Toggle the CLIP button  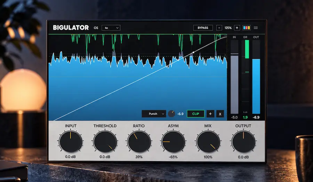point(195,114)
